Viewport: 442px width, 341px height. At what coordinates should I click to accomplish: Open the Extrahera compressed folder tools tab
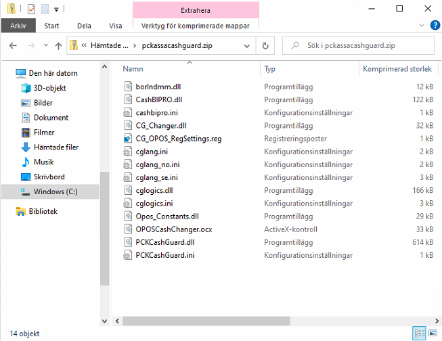coord(195,10)
